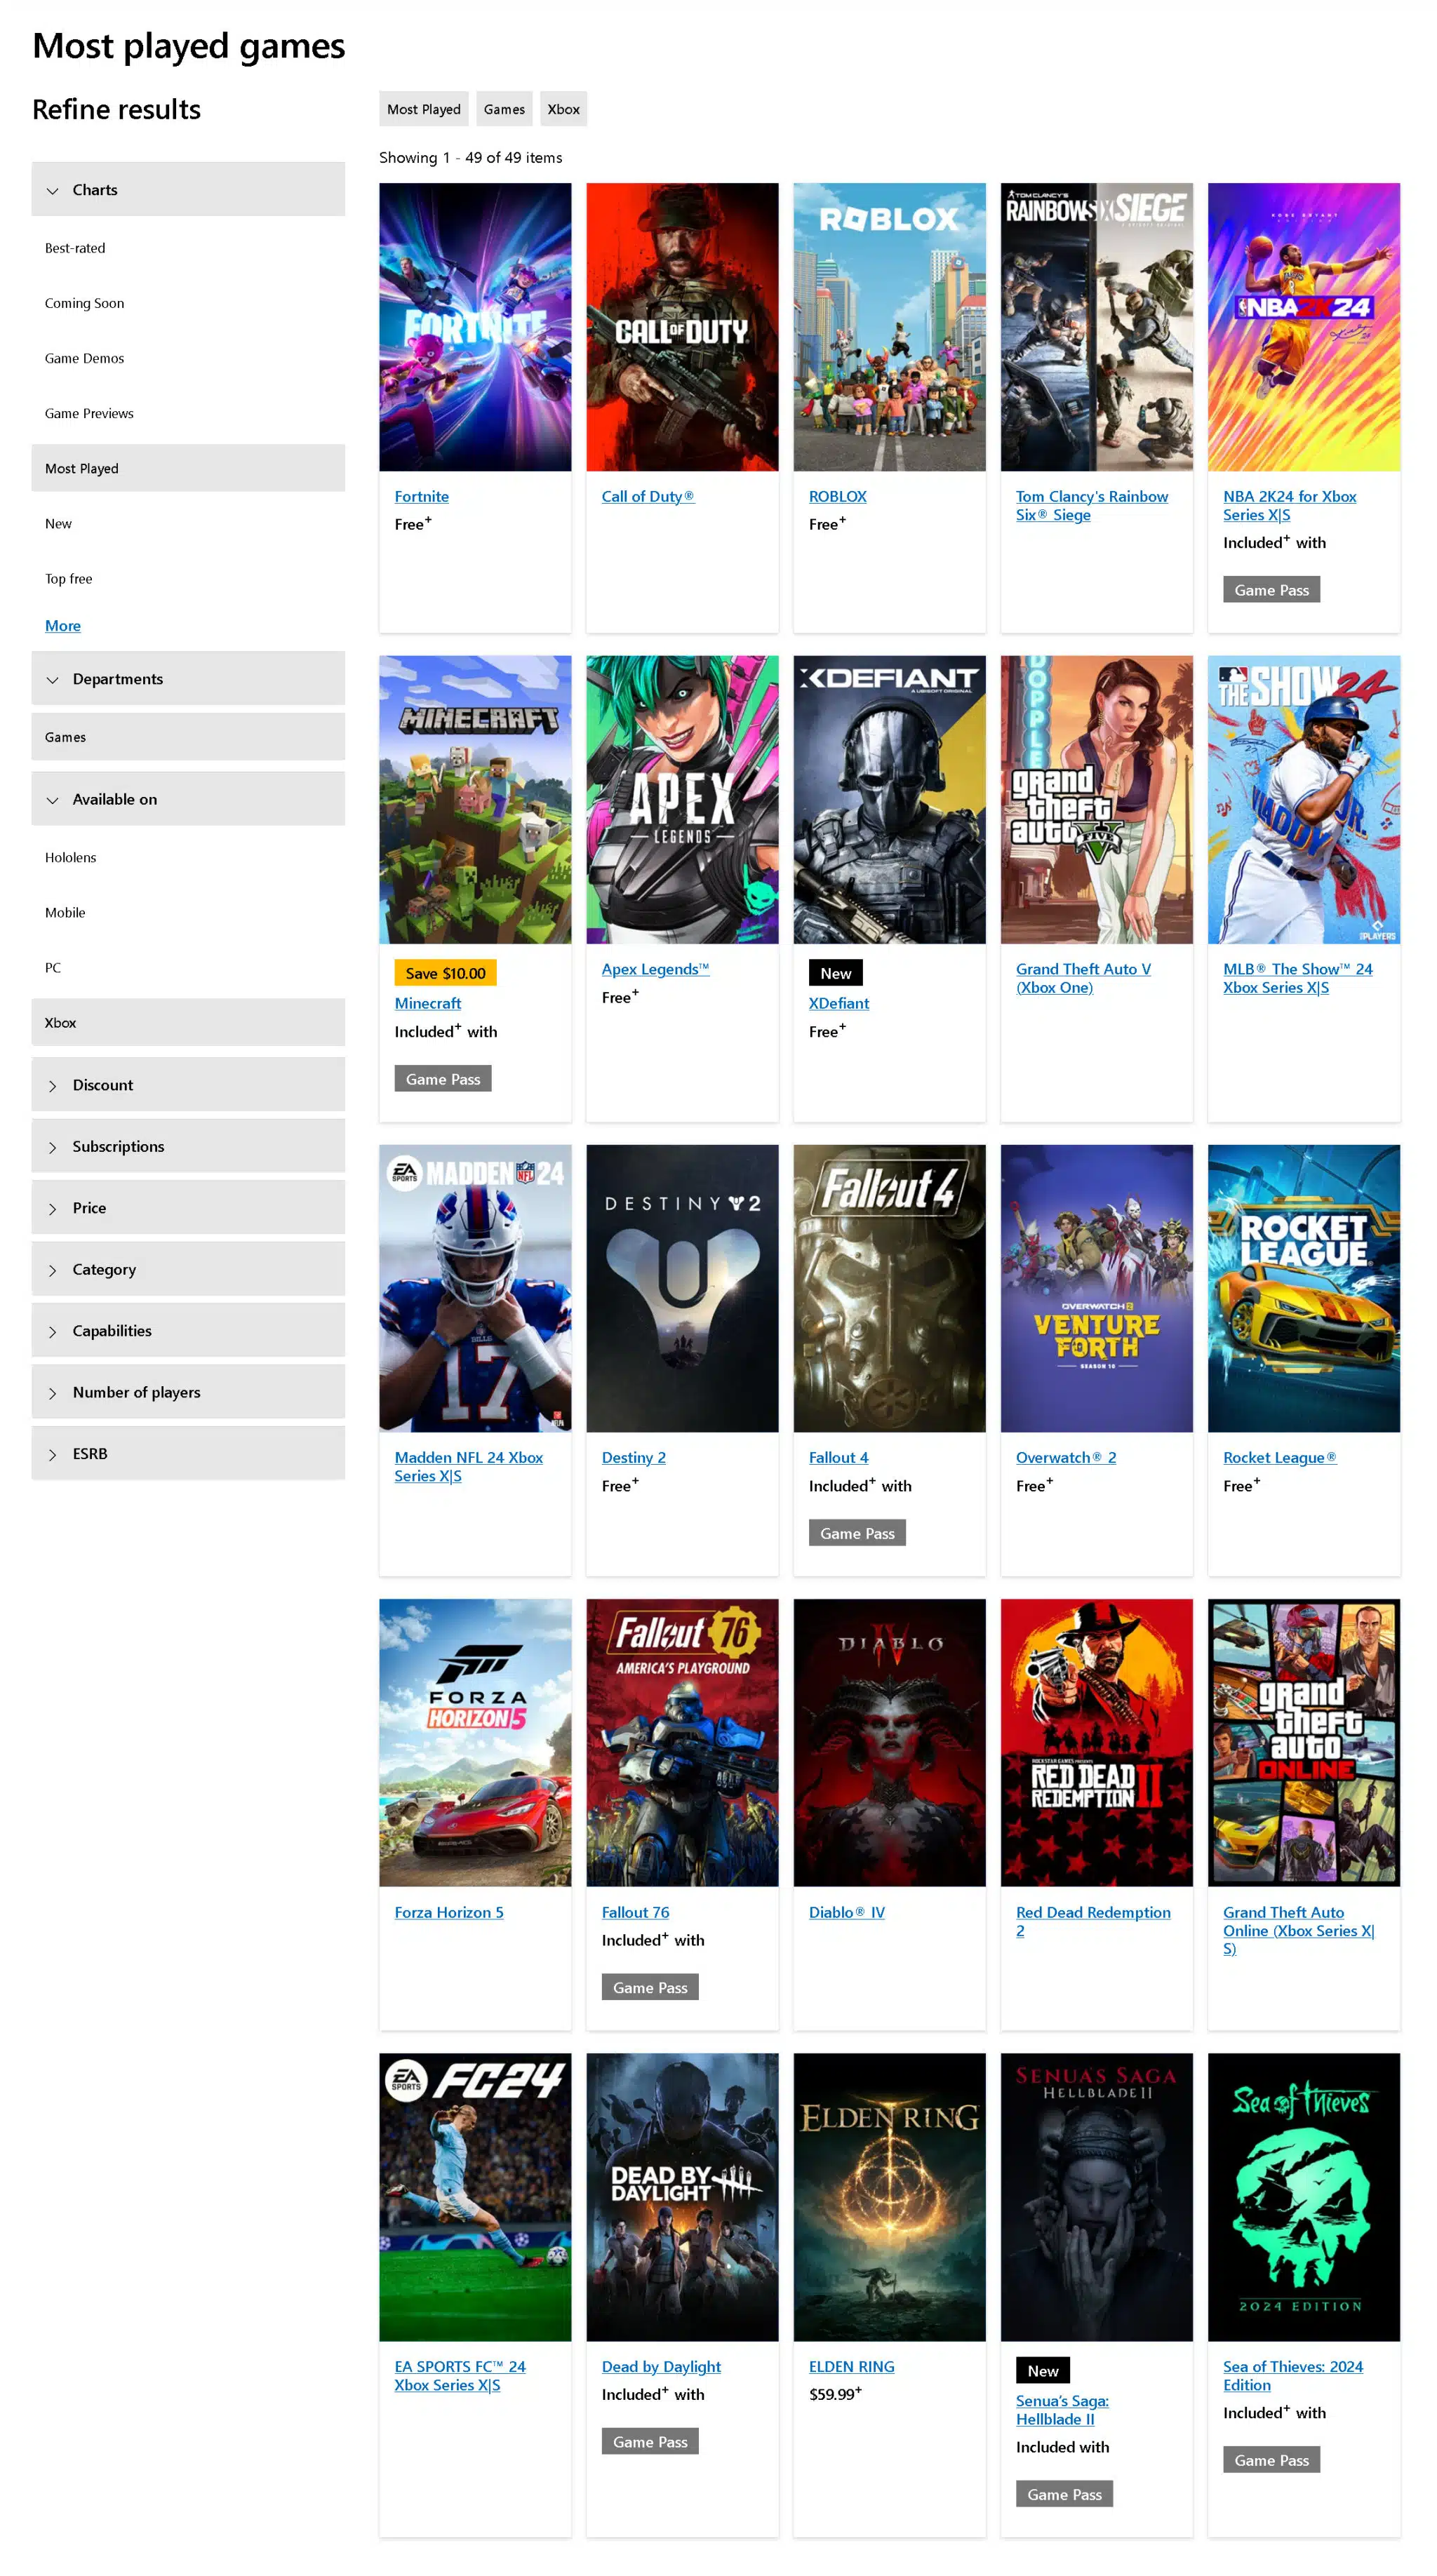1437x2576 pixels.
Task: Open the ROBLOX cover image
Action: click(889, 327)
